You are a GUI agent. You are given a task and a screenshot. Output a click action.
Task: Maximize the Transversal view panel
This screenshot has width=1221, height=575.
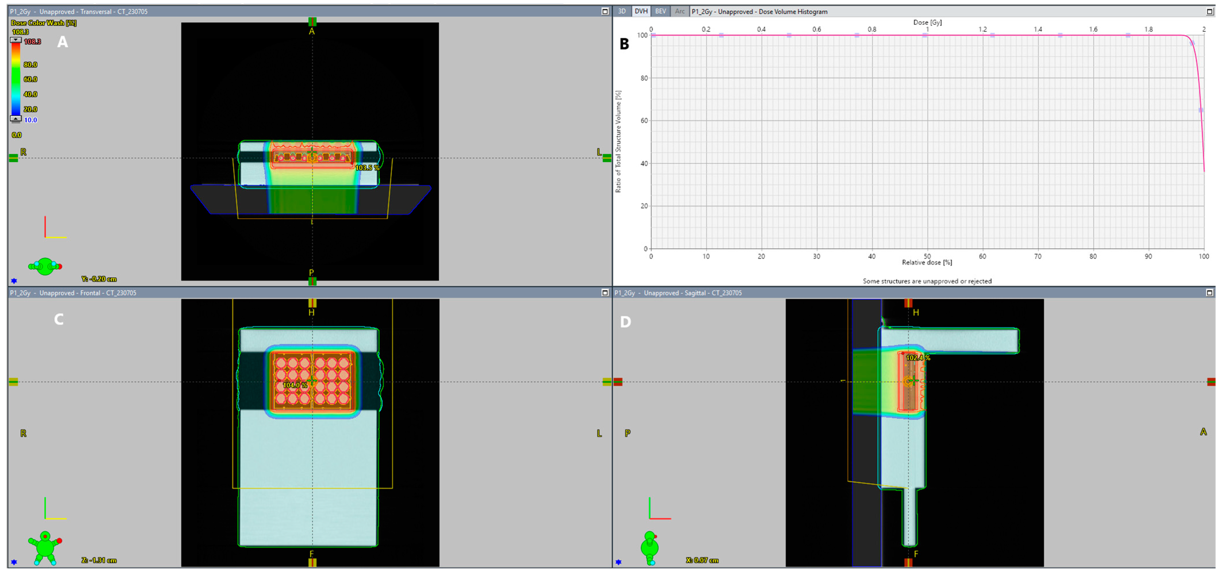coord(605,11)
